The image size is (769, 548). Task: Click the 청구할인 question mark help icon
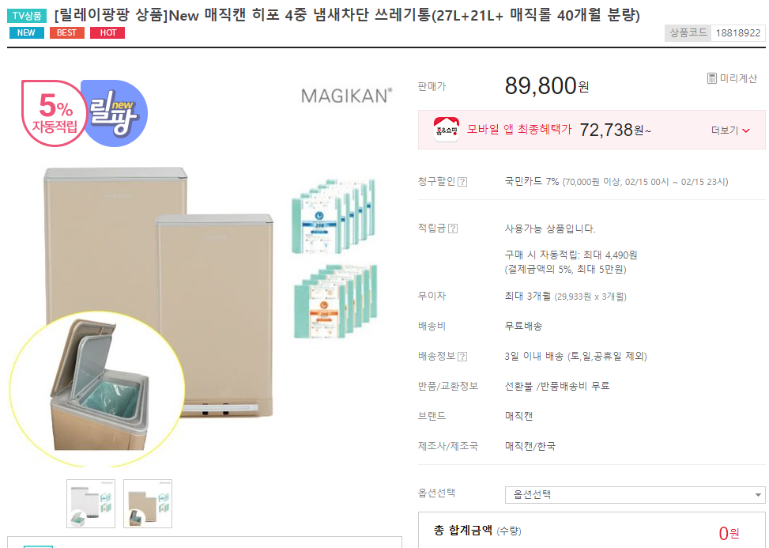[462, 182]
